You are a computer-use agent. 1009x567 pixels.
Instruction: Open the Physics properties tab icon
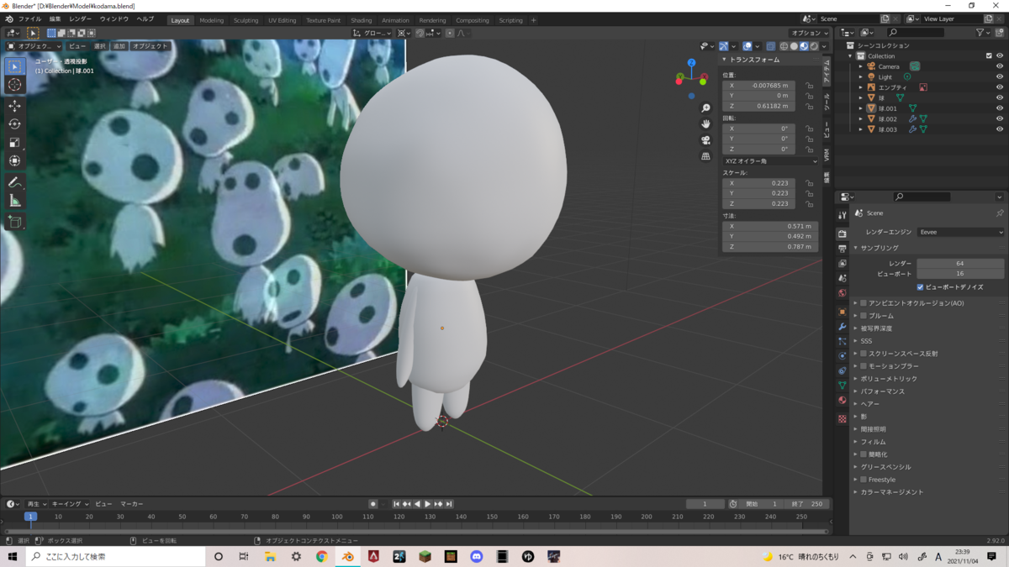pos(842,356)
